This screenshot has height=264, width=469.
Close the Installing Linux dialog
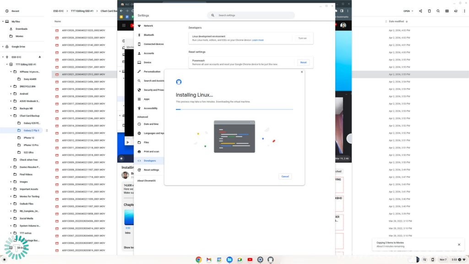(x=302, y=72)
